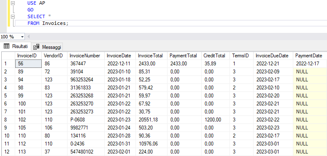Click the InvoiceNumber cell 367447

click(x=86, y=64)
